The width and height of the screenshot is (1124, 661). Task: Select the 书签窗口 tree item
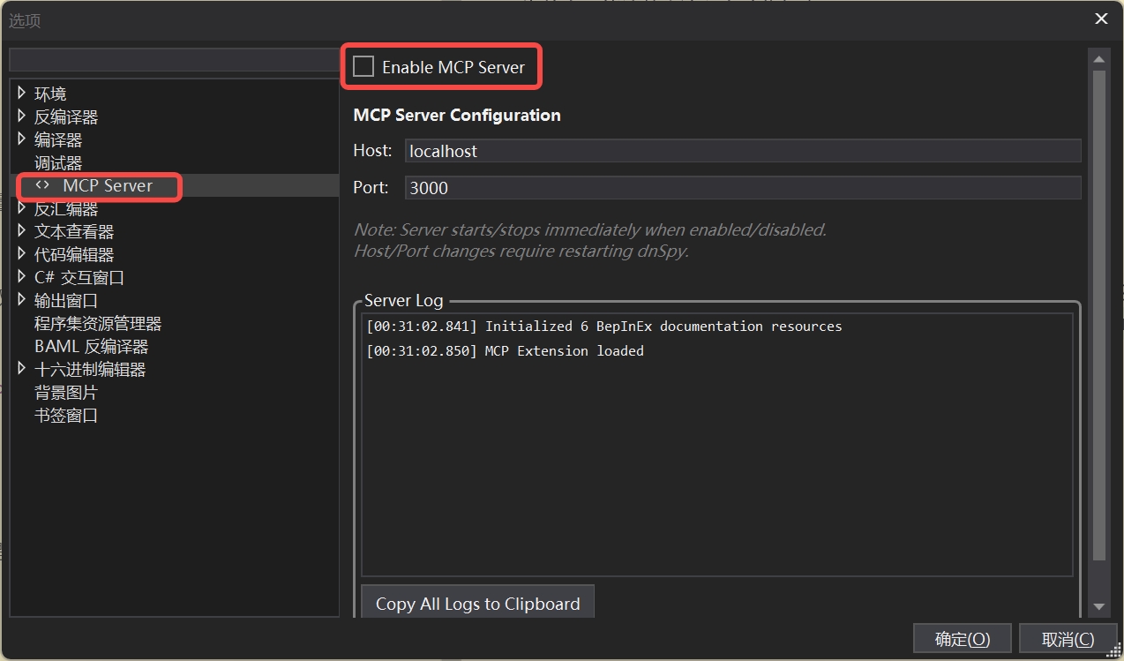pyautogui.click(x=66, y=416)
